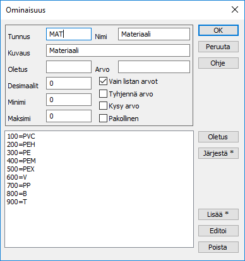245x261 pixels.
Task: Choose the 500=PEX item in the list
Action: point(21,169)
